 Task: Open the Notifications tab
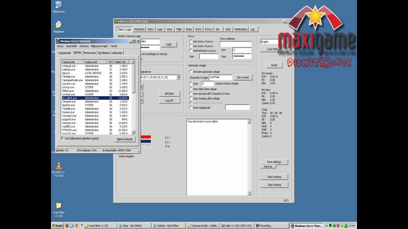click(x=241, y=29)
